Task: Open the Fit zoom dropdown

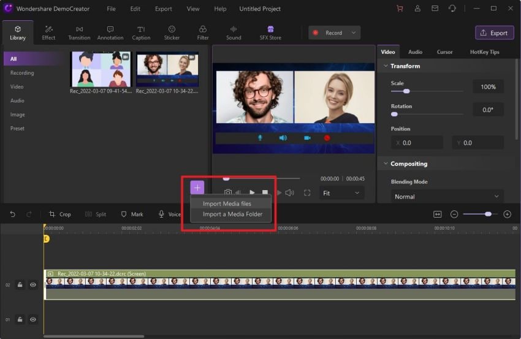Action: coord(341,193)
